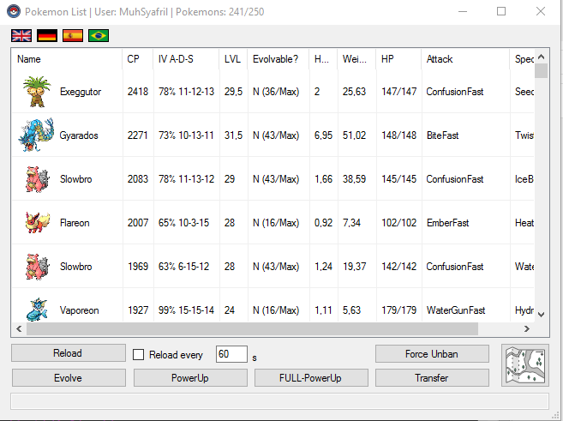Click the horizontal scrollbar right arrow
The image size is (563, 421).
(x=527, y=328)
